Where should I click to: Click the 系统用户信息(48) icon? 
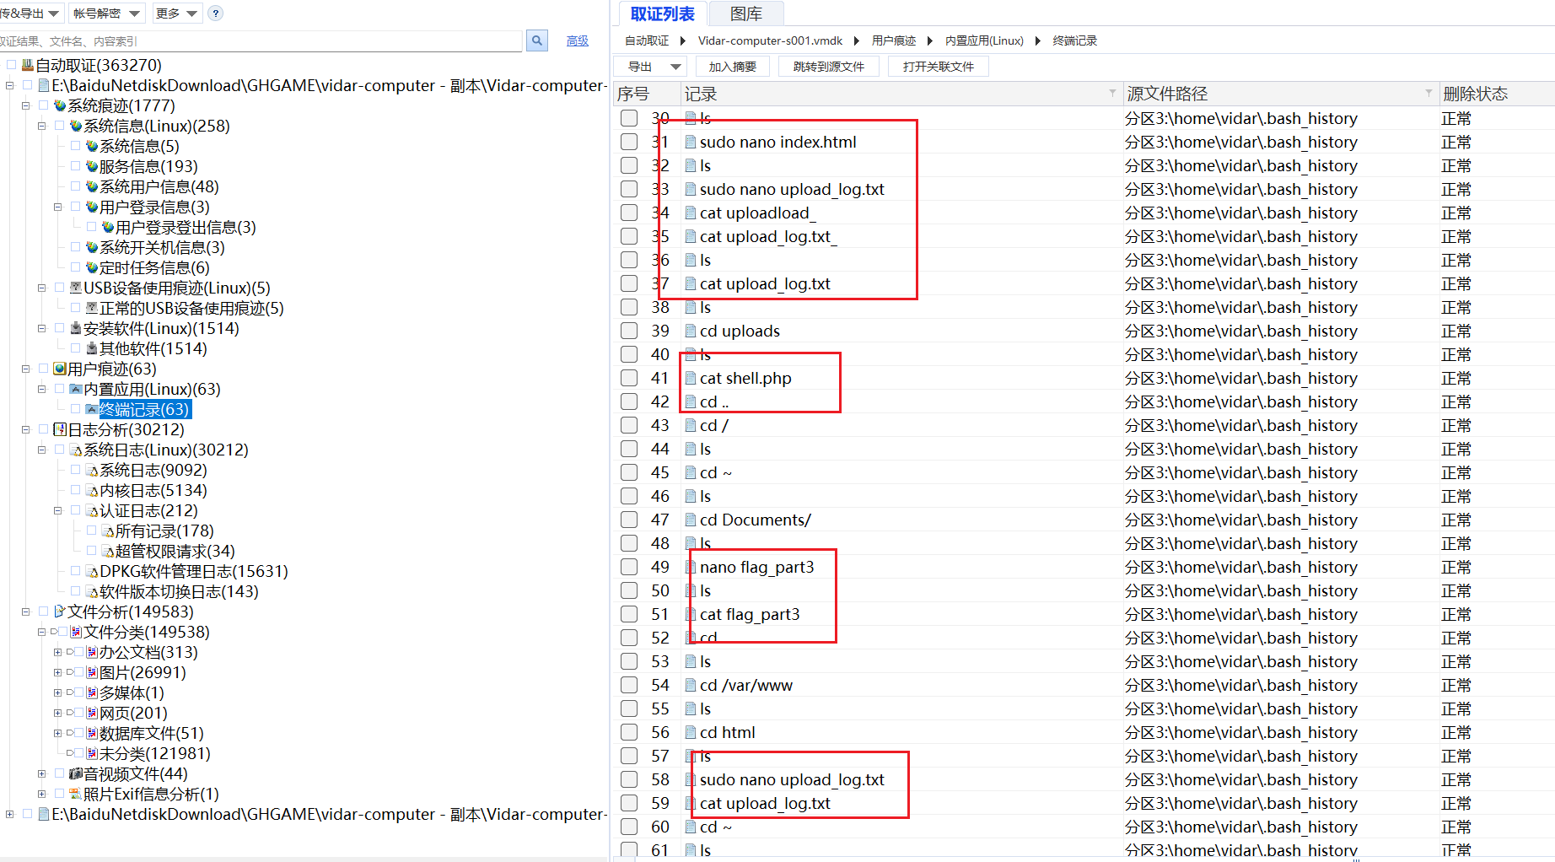(92, 186)
